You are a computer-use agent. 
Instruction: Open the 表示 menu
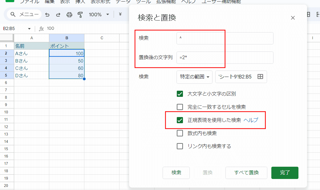(65, 2)
